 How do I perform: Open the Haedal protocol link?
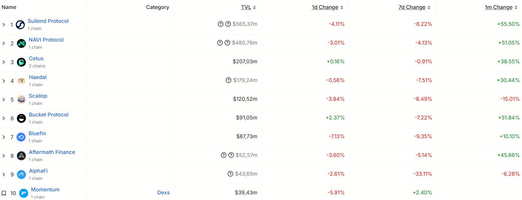tap(38, 77)
